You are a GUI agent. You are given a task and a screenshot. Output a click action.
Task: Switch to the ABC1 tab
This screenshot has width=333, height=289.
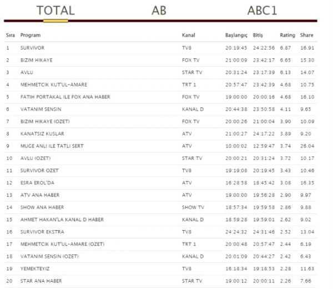click(263, 11)
